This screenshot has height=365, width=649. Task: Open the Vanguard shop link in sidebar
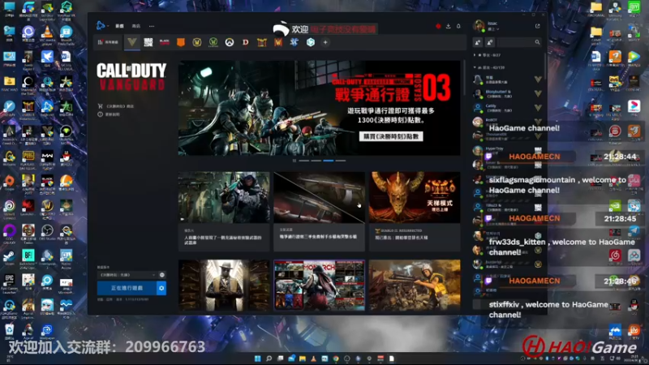(x=116, y=106)
